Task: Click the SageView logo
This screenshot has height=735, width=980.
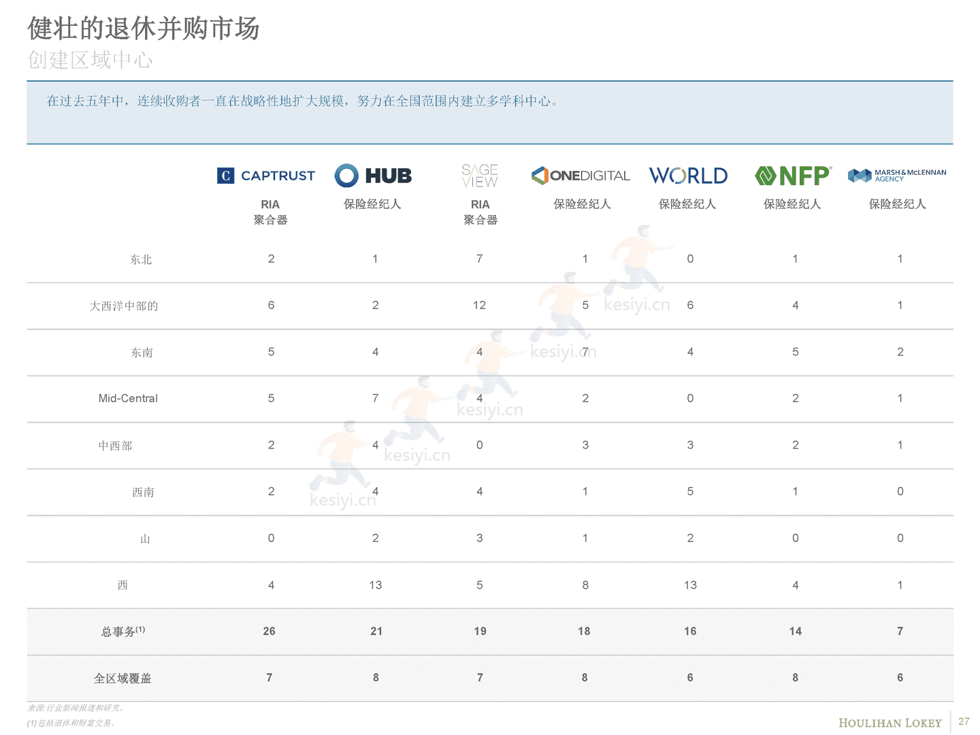Action: click(480, 176)
